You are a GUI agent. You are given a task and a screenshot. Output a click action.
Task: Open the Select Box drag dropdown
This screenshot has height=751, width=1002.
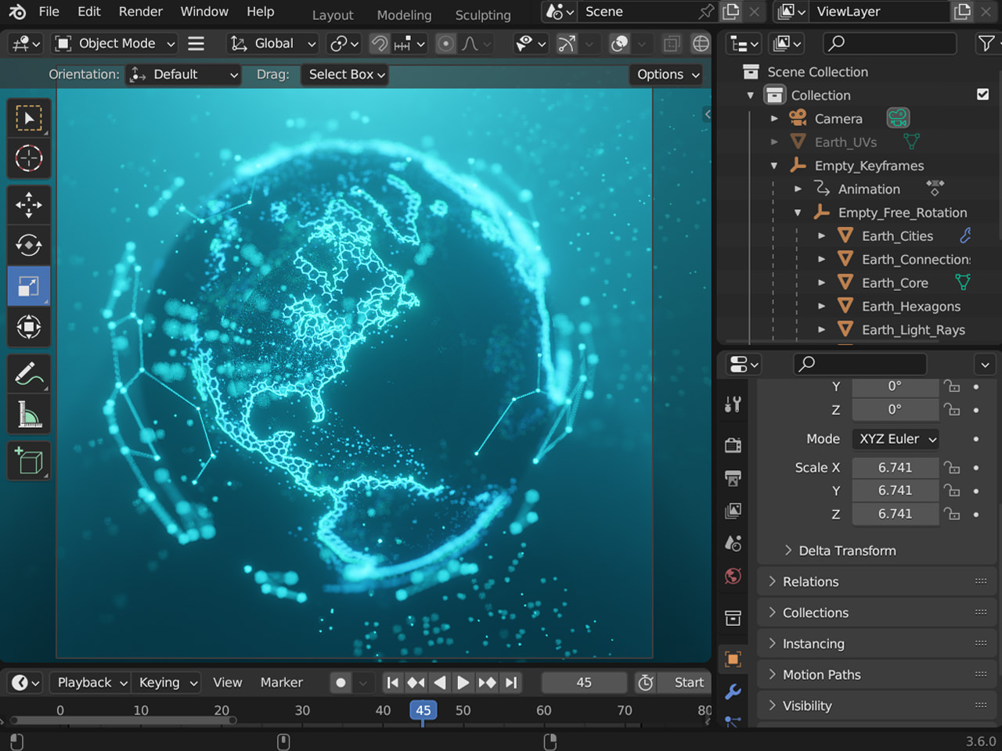pos(346,74)
